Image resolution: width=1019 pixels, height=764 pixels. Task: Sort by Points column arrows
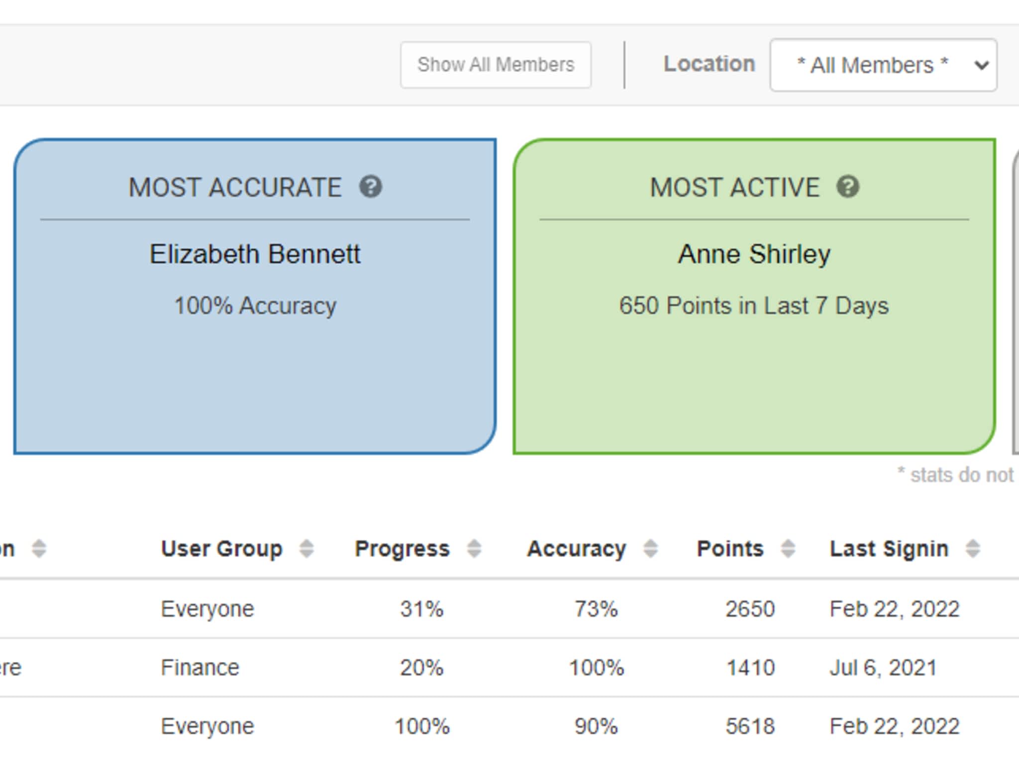788,549
